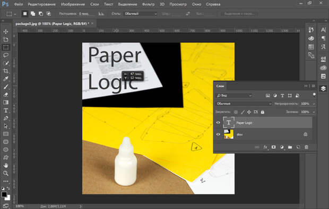Toggle lock image pixels brush icon
The image size is (329, 209).
[x=243, y=112]
